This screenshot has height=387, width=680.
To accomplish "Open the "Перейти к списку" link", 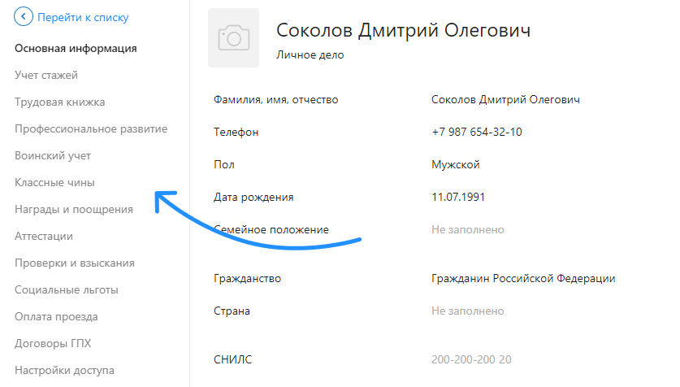I will click(83, 17).
